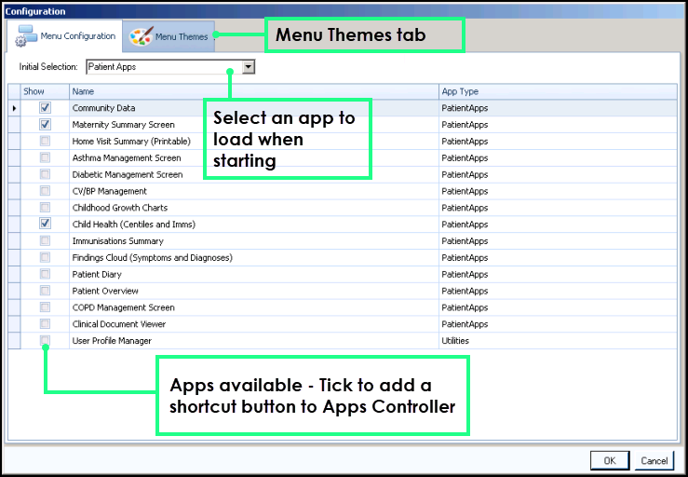Tick the Home Visit Summary checkbox

coord(45,142)
